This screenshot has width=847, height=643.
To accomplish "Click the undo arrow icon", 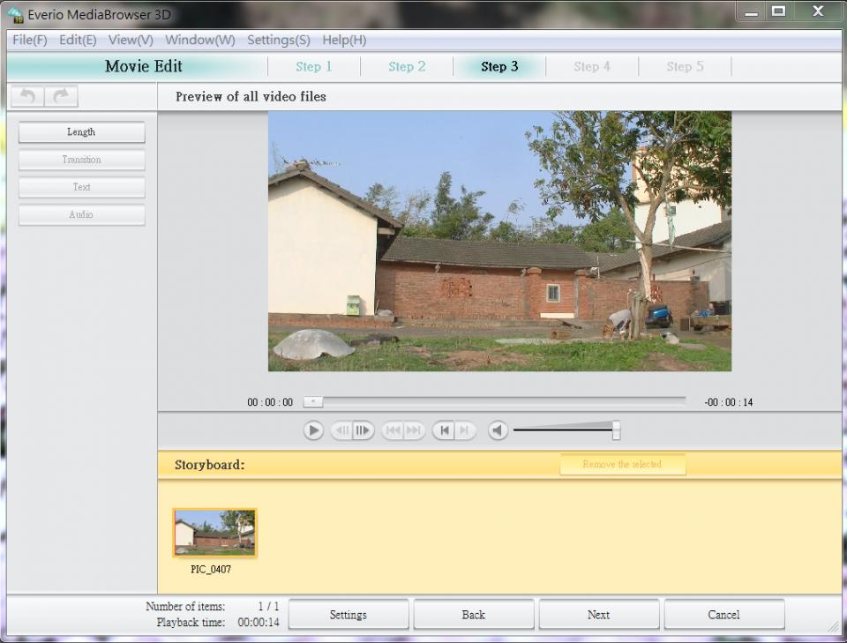I will pos(27,96).
